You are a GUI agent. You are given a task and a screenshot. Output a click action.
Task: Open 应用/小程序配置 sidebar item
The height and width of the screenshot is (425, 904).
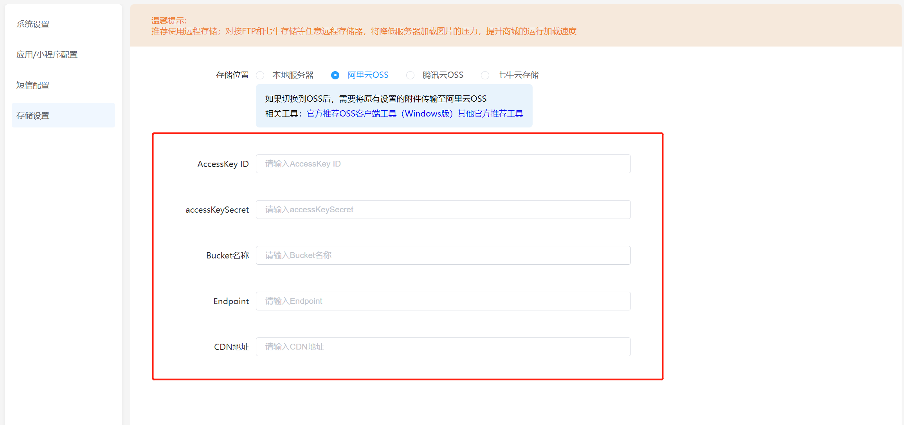pos(47,55)
